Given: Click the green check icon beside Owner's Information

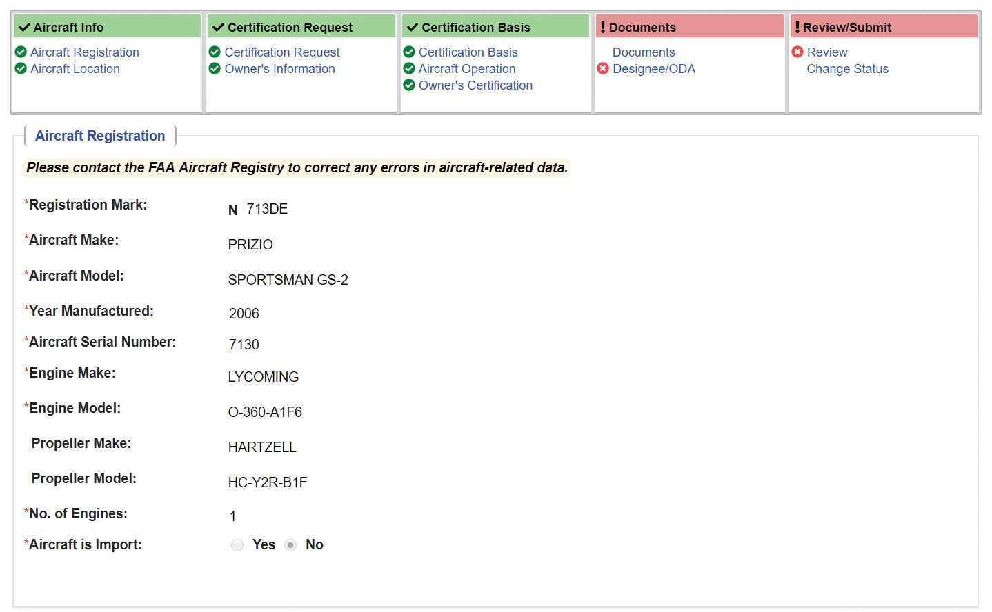Looking at the screenshot, I should pyautogui.click(x=215, y=68).
